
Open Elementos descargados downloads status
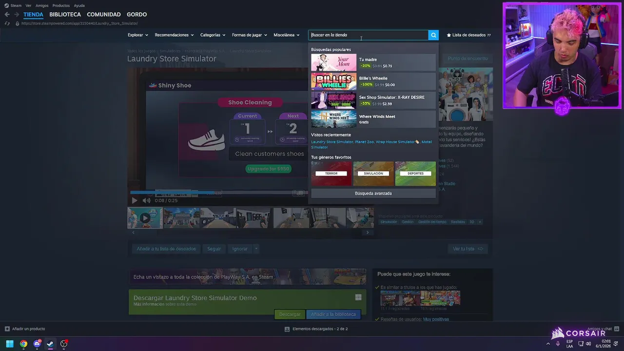[316, 329]
